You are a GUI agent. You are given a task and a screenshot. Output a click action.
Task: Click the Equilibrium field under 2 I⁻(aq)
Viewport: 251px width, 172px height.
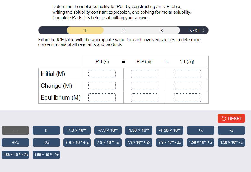(x=187, y=97)
